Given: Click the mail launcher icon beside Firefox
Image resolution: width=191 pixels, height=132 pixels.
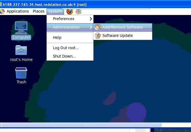Looking at the screenshot, I should click(79, 12).
